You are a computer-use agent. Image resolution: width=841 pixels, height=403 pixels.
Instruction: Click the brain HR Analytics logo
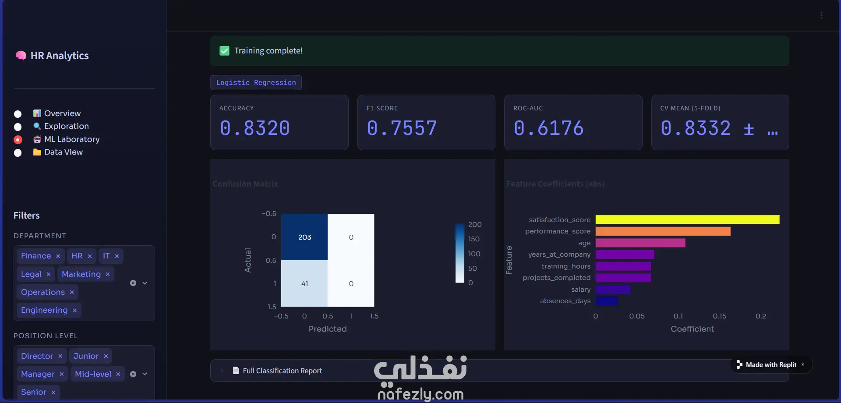tap(21, 56)
